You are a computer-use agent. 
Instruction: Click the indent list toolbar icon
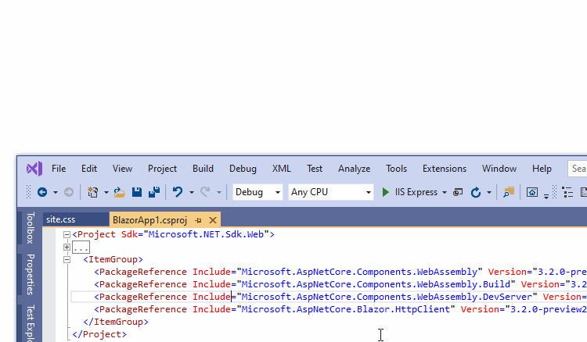click(x=567, y=192)
